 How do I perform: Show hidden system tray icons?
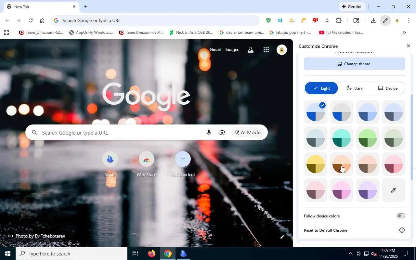coord(350,253)
